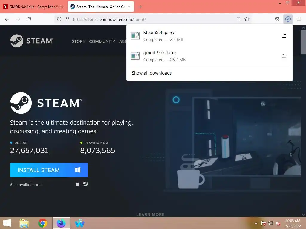The image size is (306, 229).
Task: Launch Google Chrome from the taskbar
Action: pyautogui.click(x=43, y=223)
